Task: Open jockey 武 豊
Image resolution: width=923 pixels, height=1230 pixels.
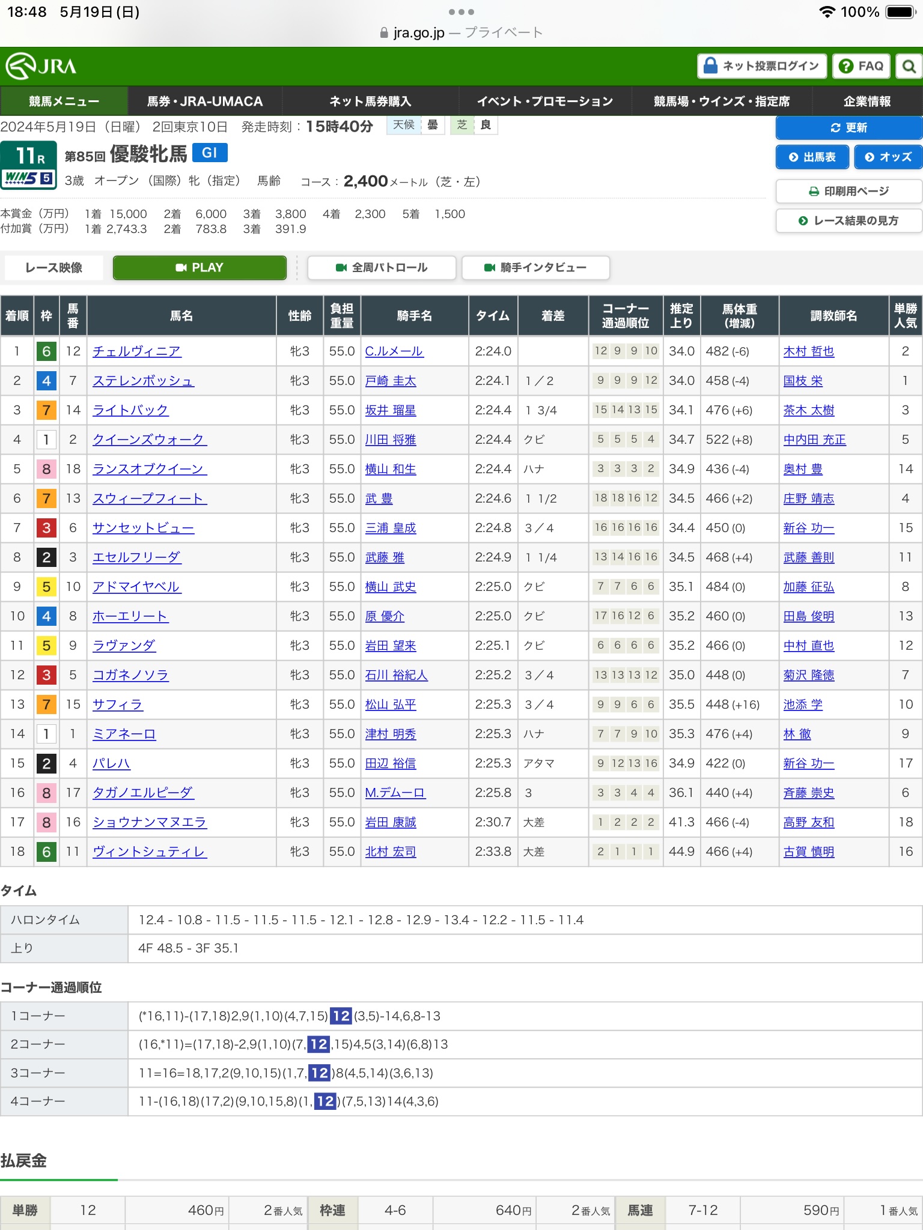Action: click(x=379, y=498)
